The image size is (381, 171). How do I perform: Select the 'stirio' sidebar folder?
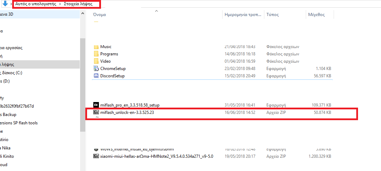4,140
